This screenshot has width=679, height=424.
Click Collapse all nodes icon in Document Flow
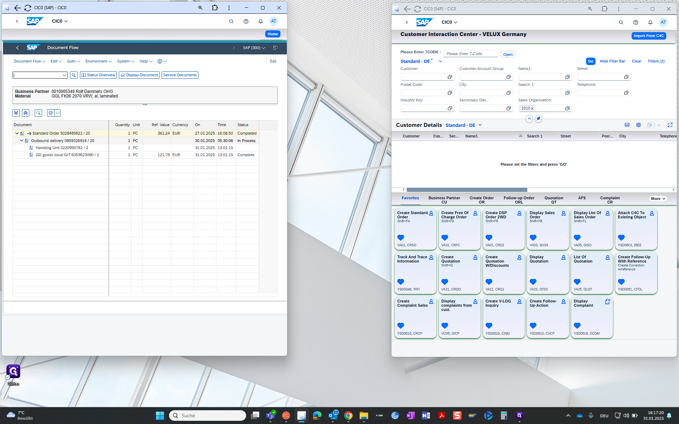[25, 113]
